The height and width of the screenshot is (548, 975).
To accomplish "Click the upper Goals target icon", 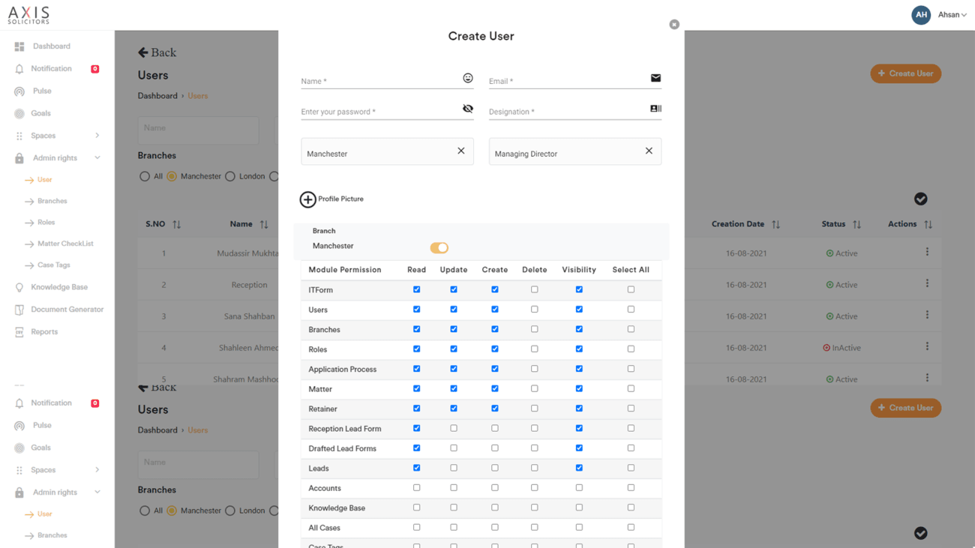I will (19, 114).
